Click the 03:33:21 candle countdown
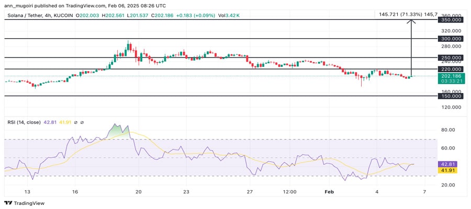The image size is (471, 209). coord(452,81)
